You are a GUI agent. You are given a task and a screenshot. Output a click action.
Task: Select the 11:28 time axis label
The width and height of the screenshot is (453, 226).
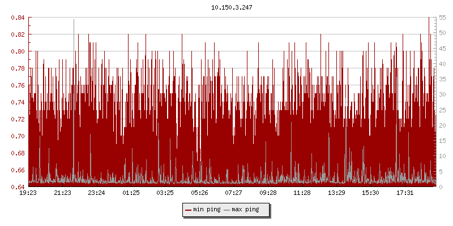click(302, 193)
